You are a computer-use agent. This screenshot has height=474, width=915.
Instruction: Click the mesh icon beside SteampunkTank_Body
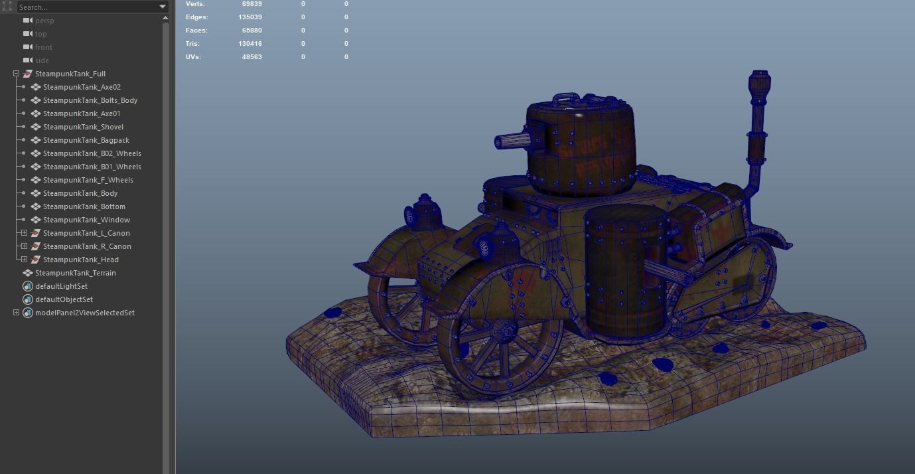(x=36, y=193)
